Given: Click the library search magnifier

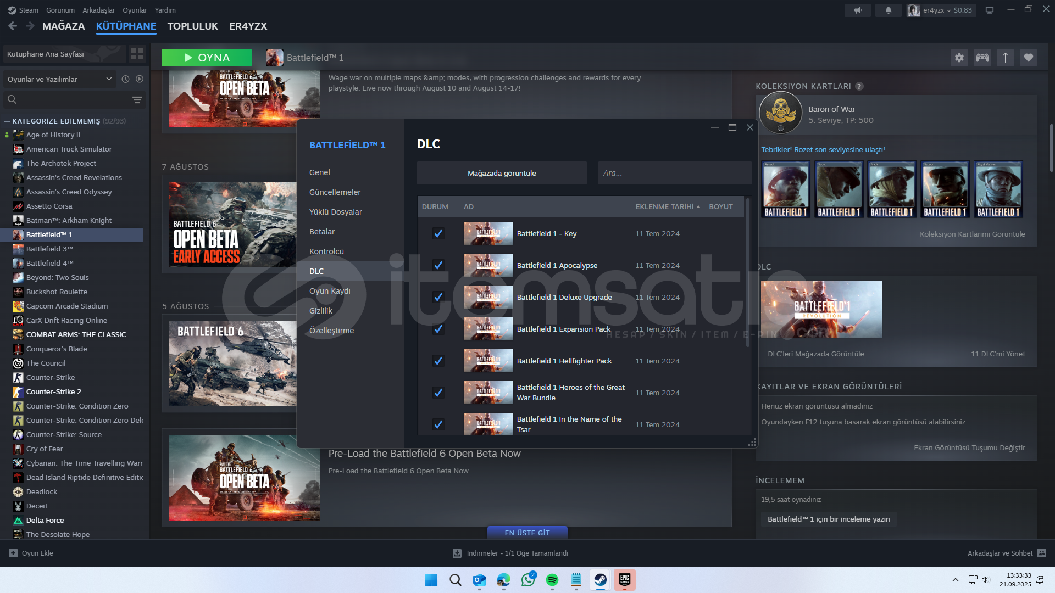Looking at the screenshot, I should click(12, 99).
